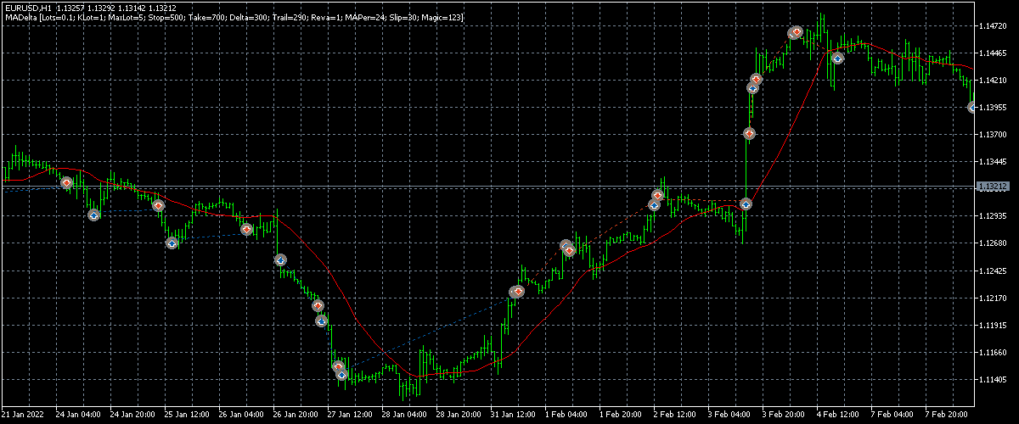Click the 7 Feb 04:00 time axis label
This screenshot has width=1019, height=424.
893,416
